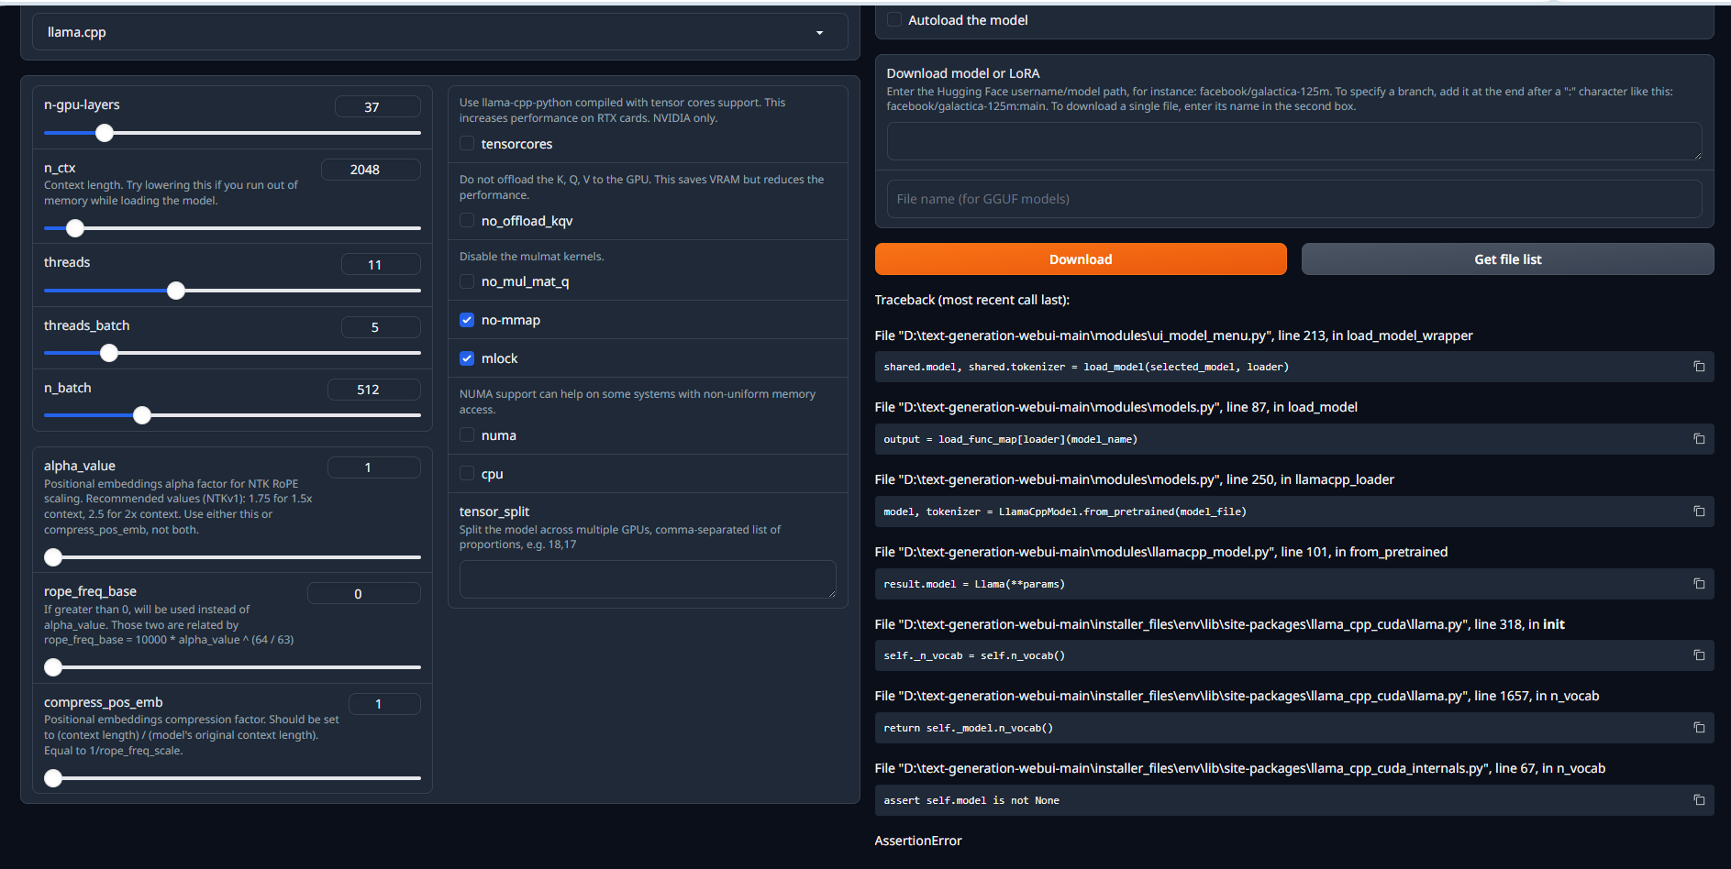This screenshot has width=1731, height=869.
Task: Click the threads_batch slider handle
Action: click(109, 353)
